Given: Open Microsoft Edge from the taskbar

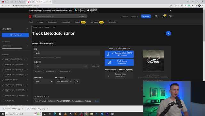Looking at the screenshot, I should click(x=55, y=114).
